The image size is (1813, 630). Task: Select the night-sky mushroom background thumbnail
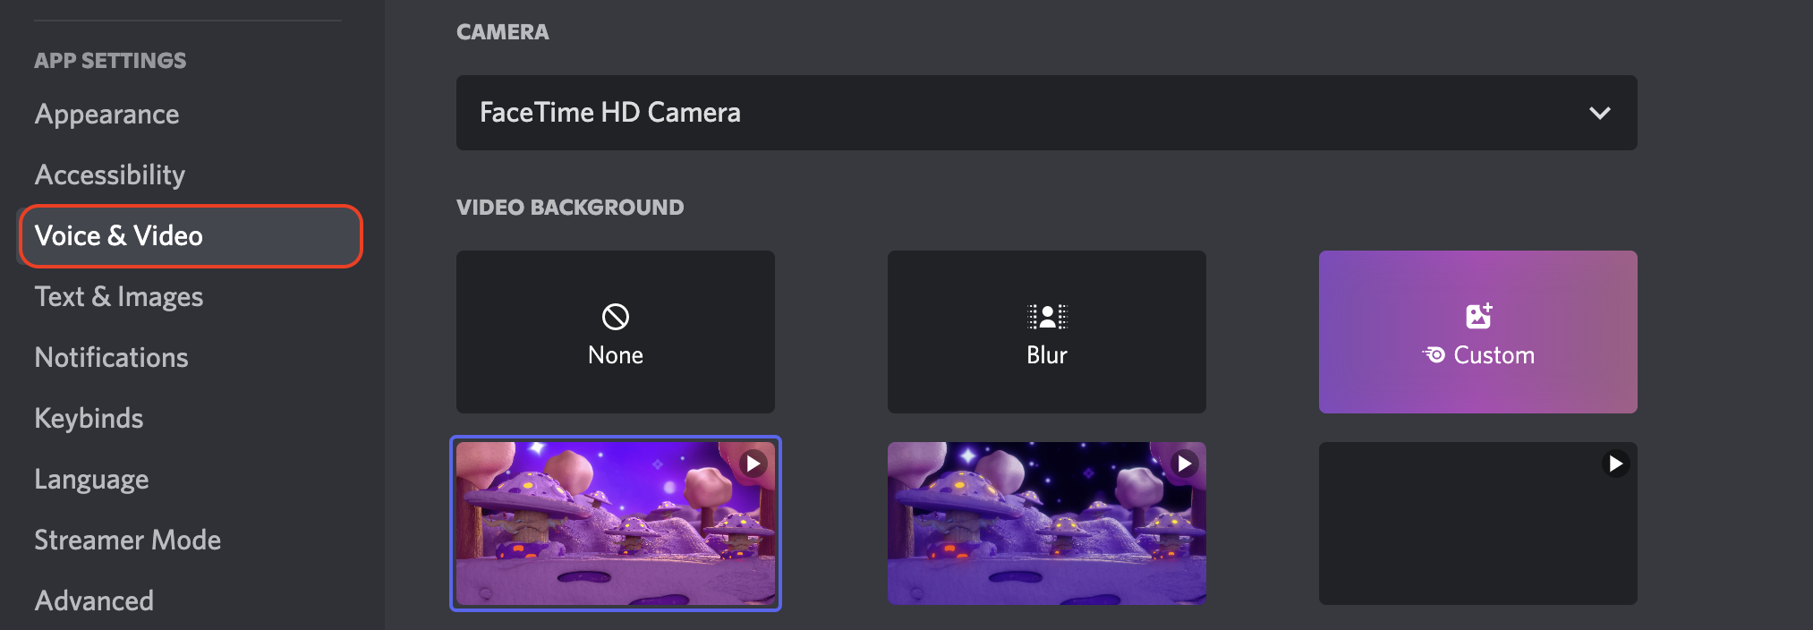[x=1047, y=524]
